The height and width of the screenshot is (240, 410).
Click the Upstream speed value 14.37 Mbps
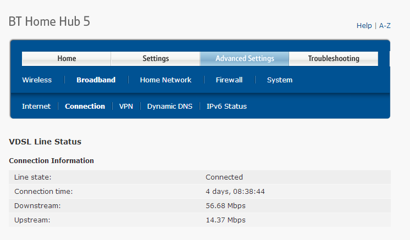coord(225,220)
